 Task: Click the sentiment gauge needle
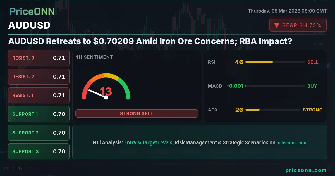(x=97, y=94)
